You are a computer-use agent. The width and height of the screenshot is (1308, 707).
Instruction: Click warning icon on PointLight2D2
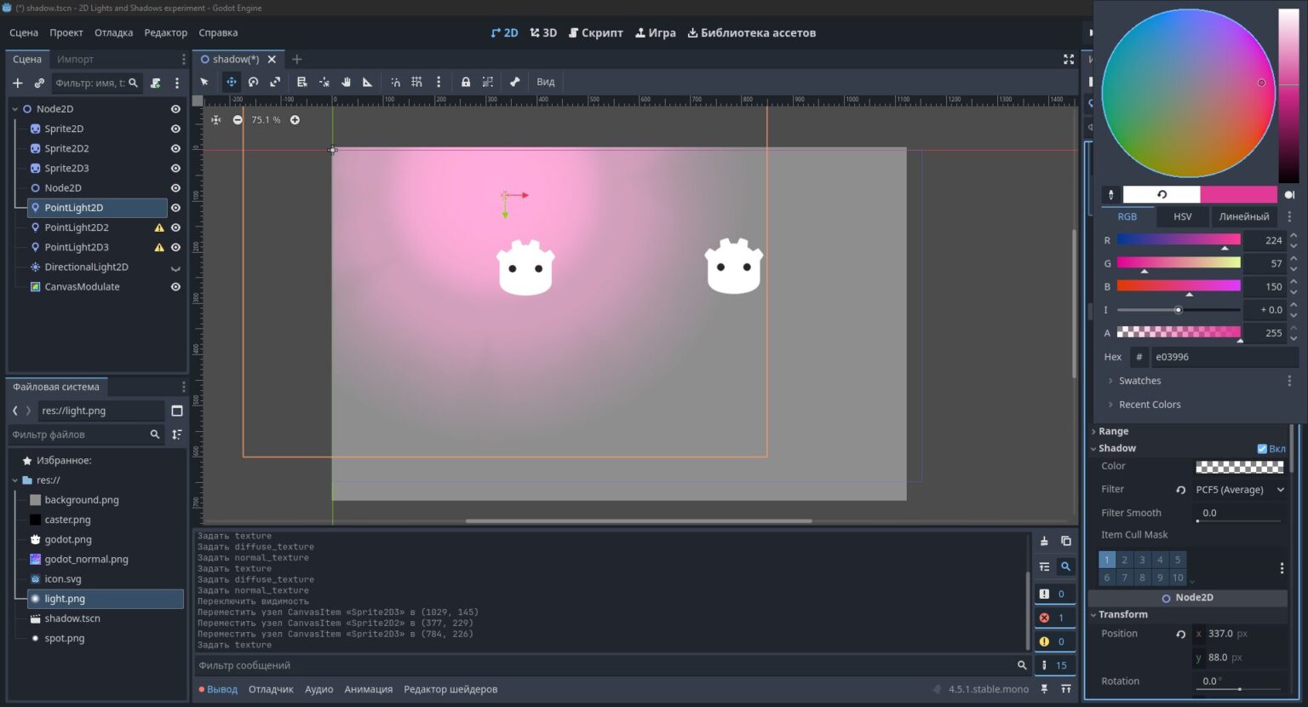pos(159,227)
